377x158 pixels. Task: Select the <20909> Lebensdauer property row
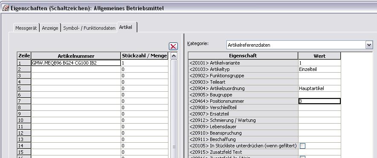pyautogui.click(x=243, y=127)
